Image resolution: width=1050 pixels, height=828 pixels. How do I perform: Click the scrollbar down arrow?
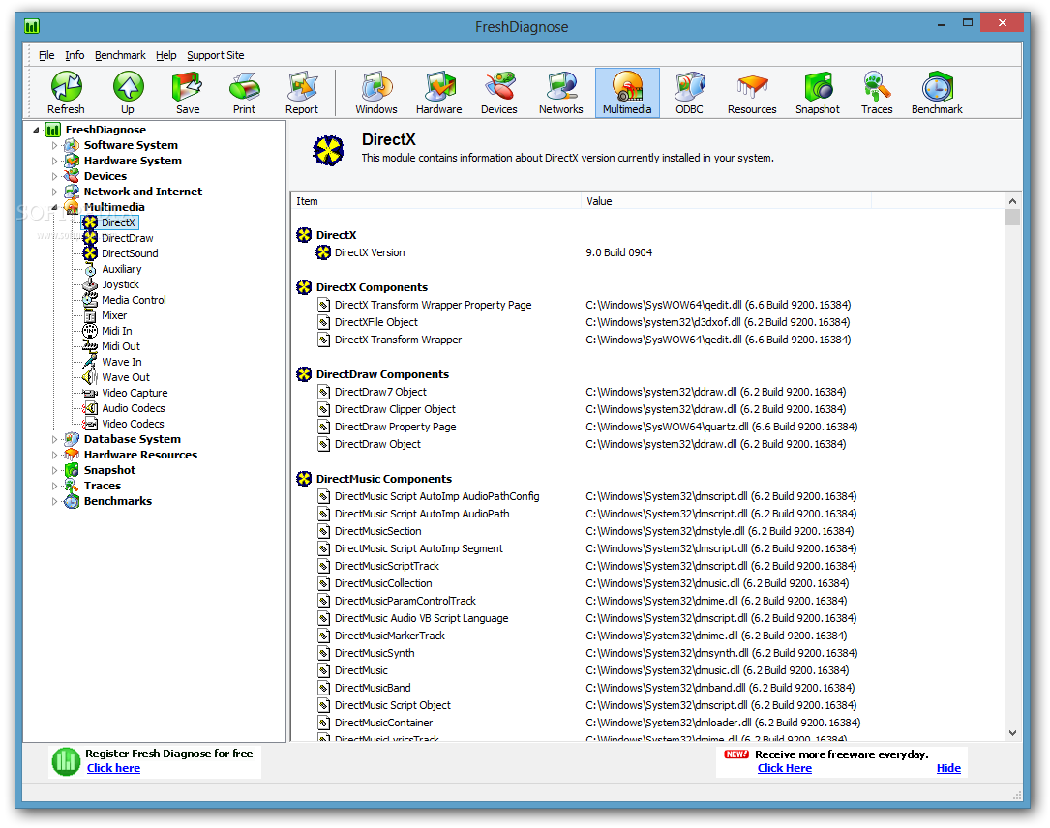(x=1012, y=733)
